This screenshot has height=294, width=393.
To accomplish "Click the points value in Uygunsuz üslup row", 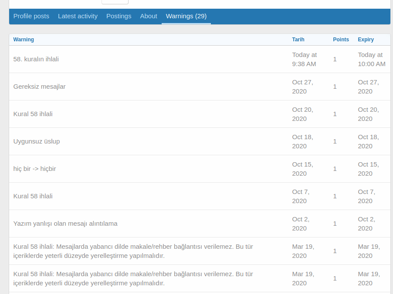I will 335,142.
